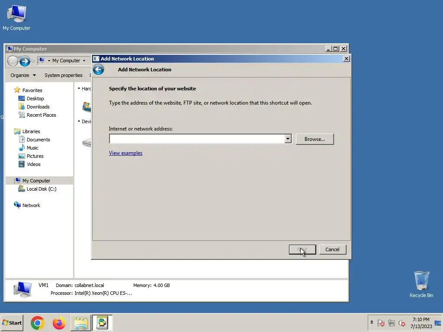Click the Memory value 4.00 GB
The image size is (443, 332).
coord(162,285)
